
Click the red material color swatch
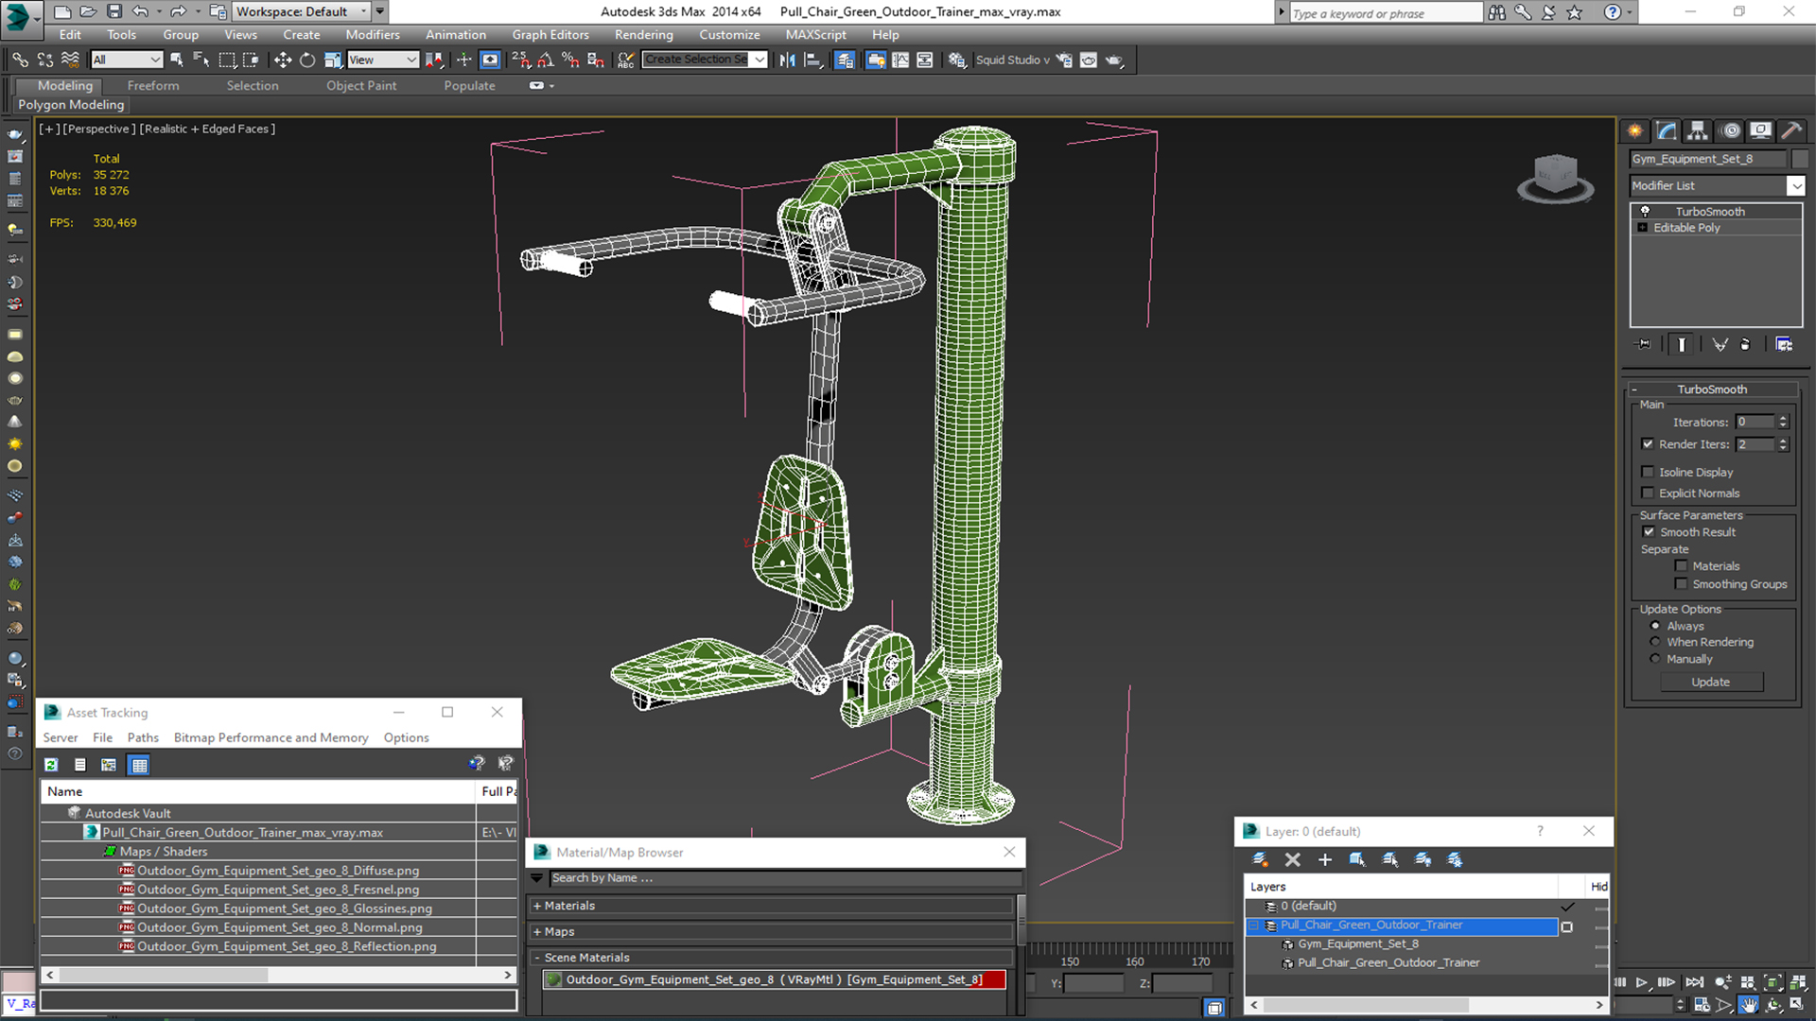[994, 979]
